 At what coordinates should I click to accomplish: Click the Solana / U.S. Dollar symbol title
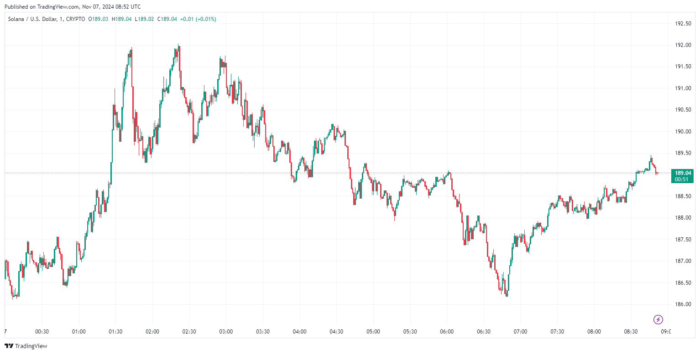(47, 19)
